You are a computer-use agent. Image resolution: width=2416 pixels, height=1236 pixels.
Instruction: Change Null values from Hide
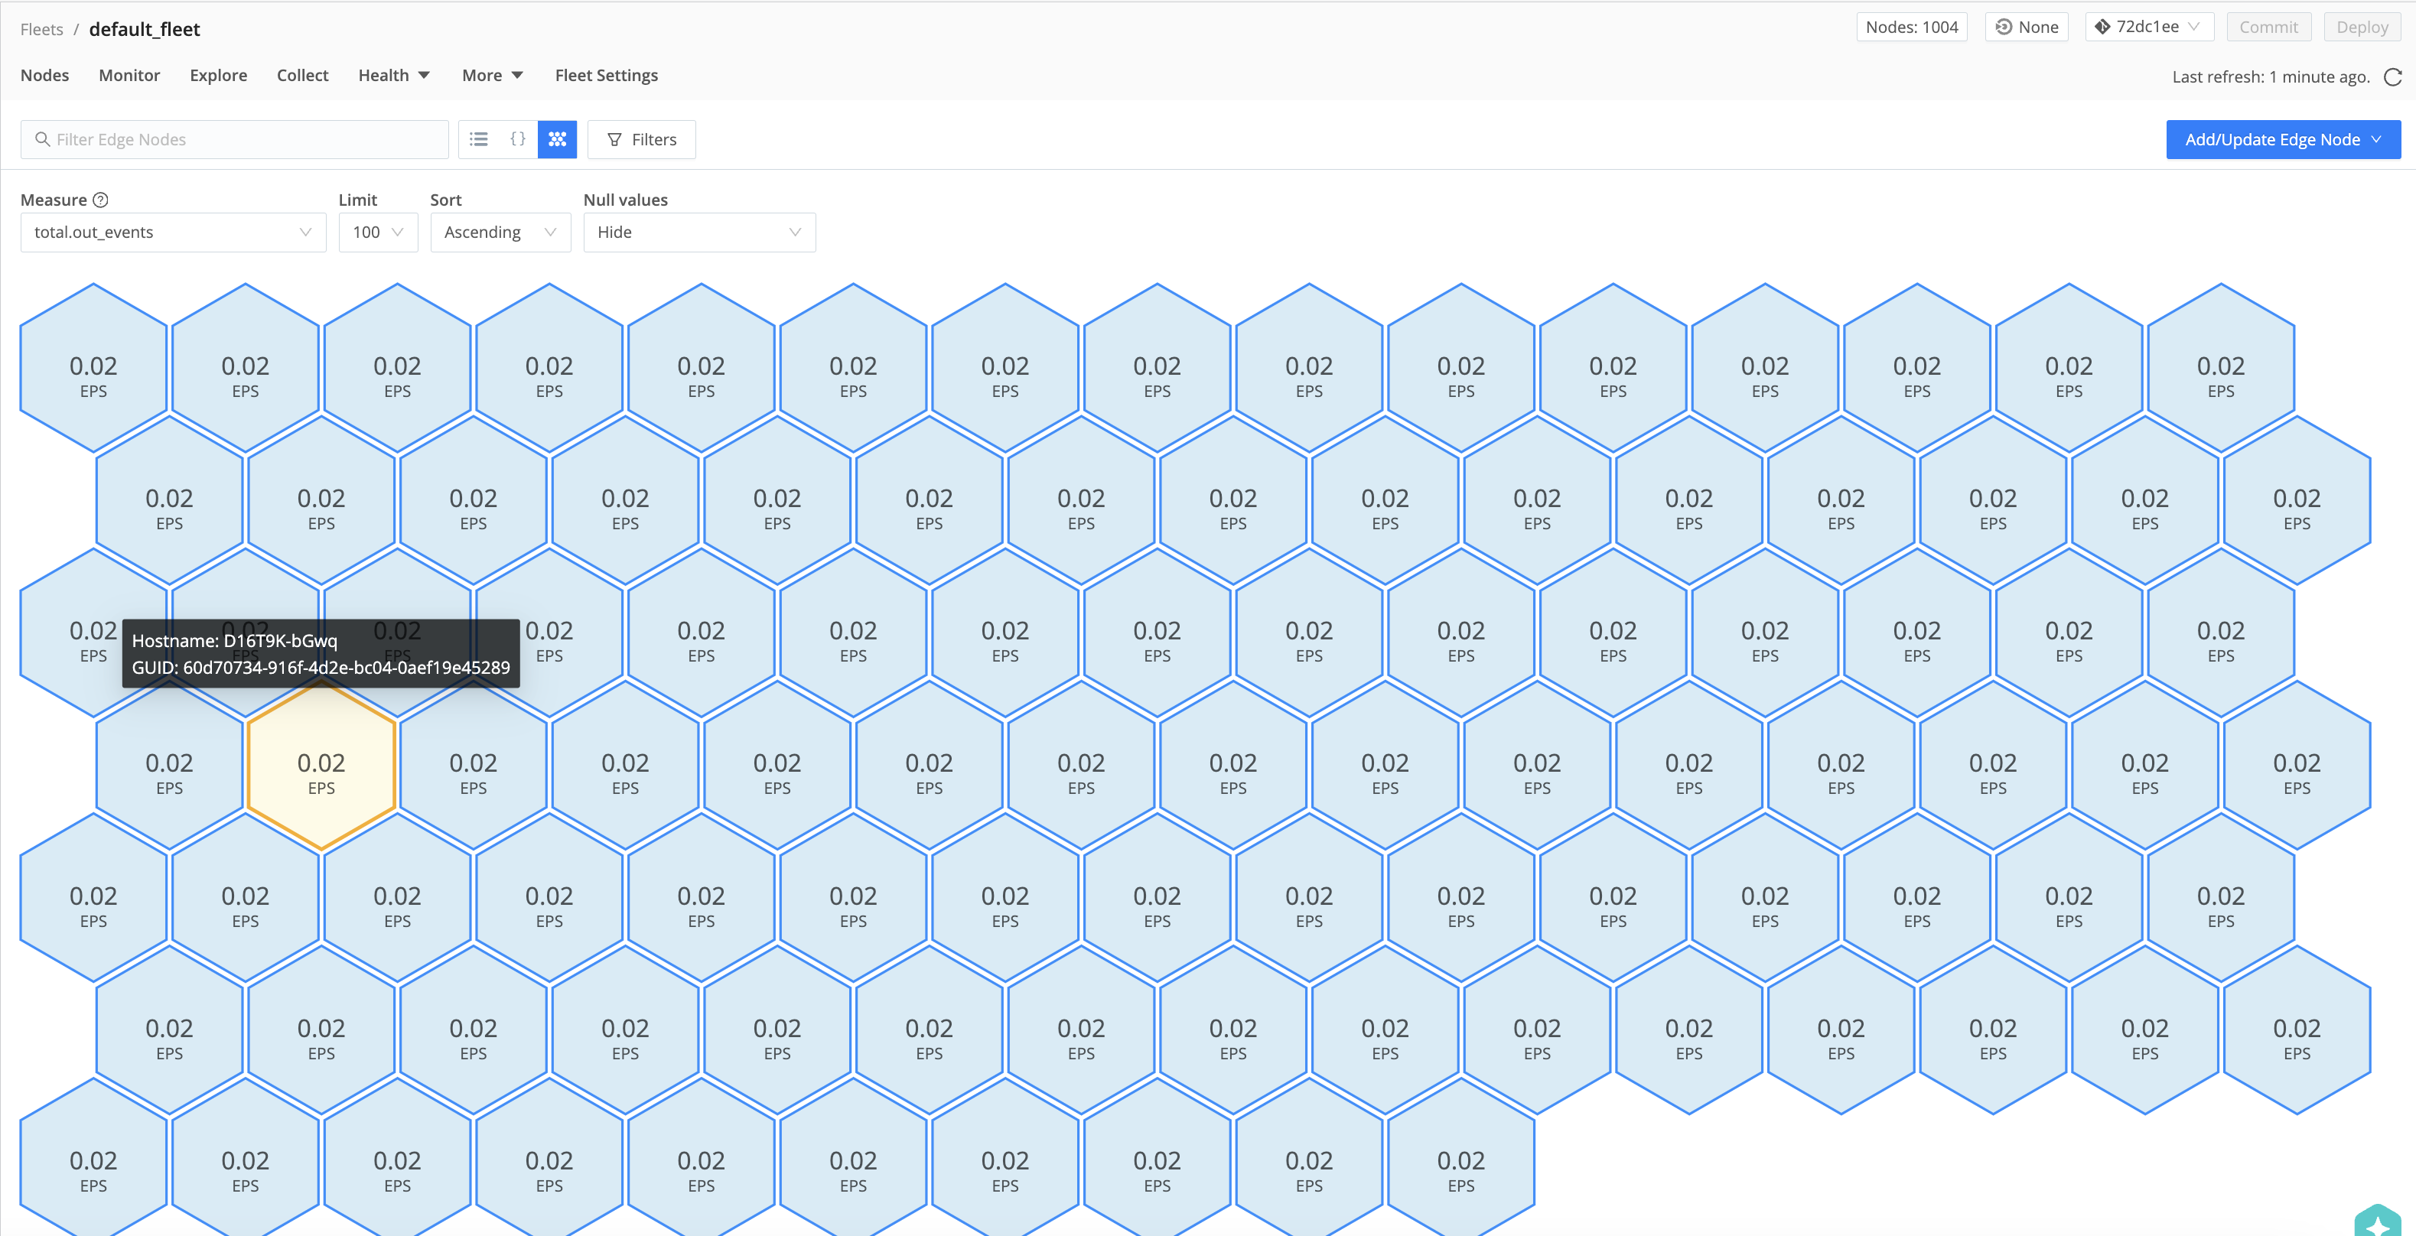pyautogui.click(x=698, y=232)
